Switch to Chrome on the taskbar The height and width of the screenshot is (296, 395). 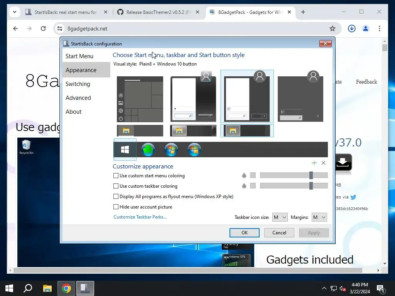[x=66, y=288]
